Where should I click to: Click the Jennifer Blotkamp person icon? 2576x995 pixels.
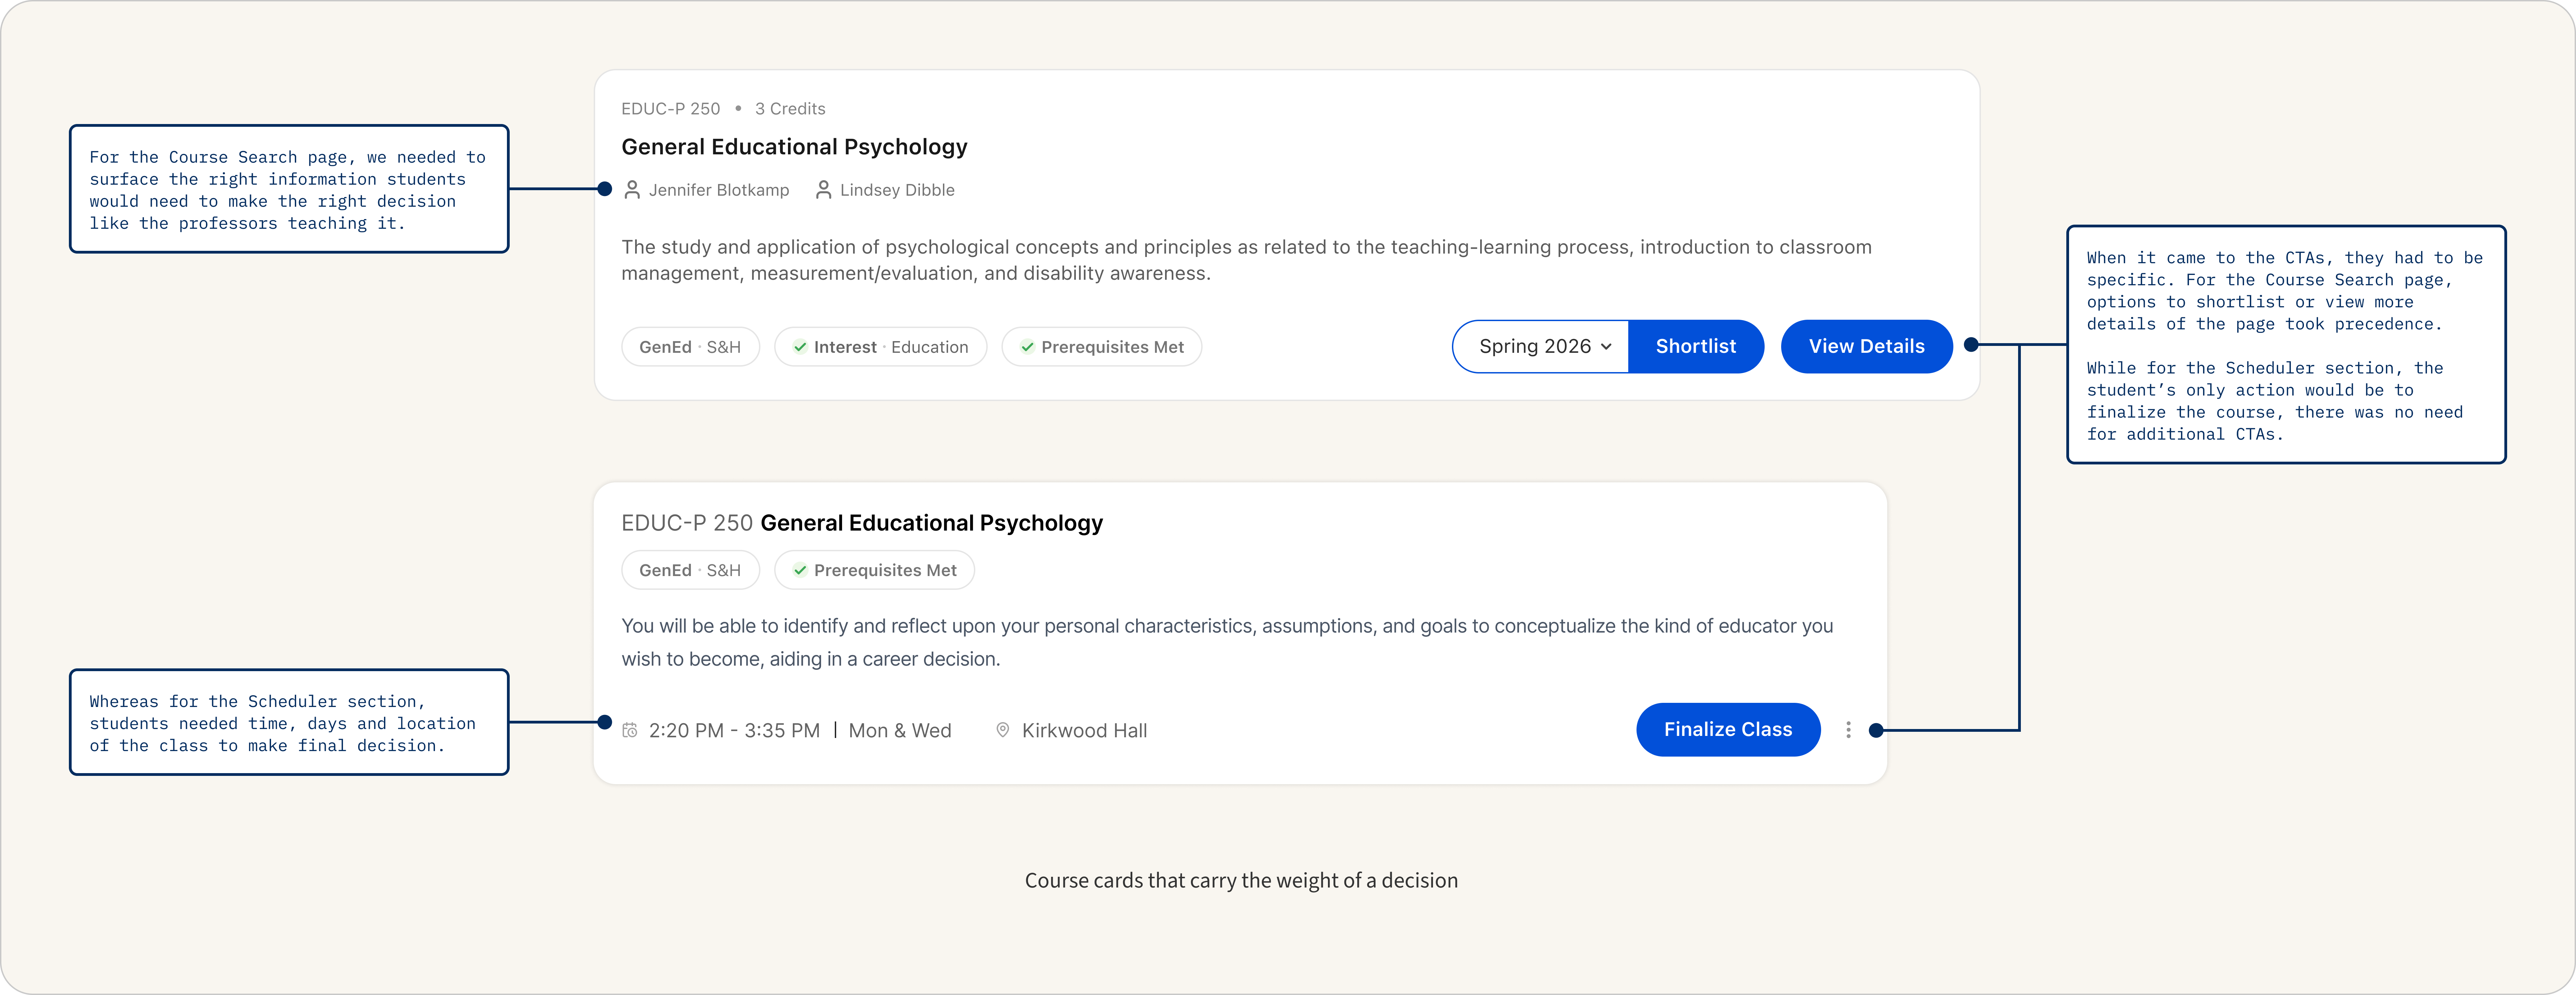[x=632, y=190]
